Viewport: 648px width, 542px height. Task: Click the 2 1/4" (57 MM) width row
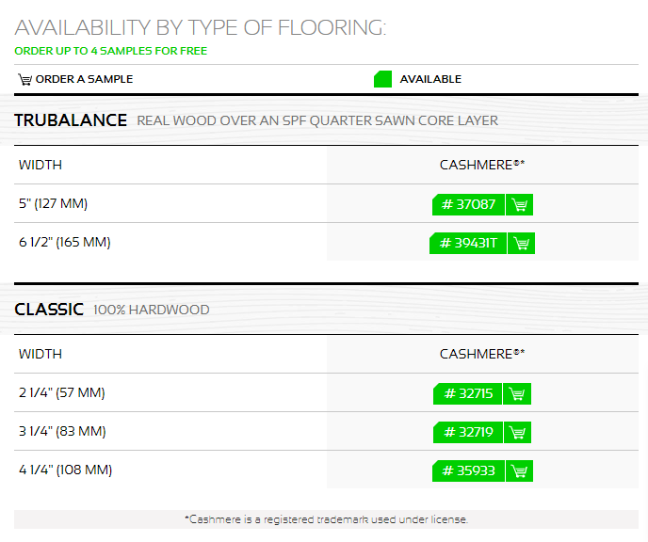326,392
